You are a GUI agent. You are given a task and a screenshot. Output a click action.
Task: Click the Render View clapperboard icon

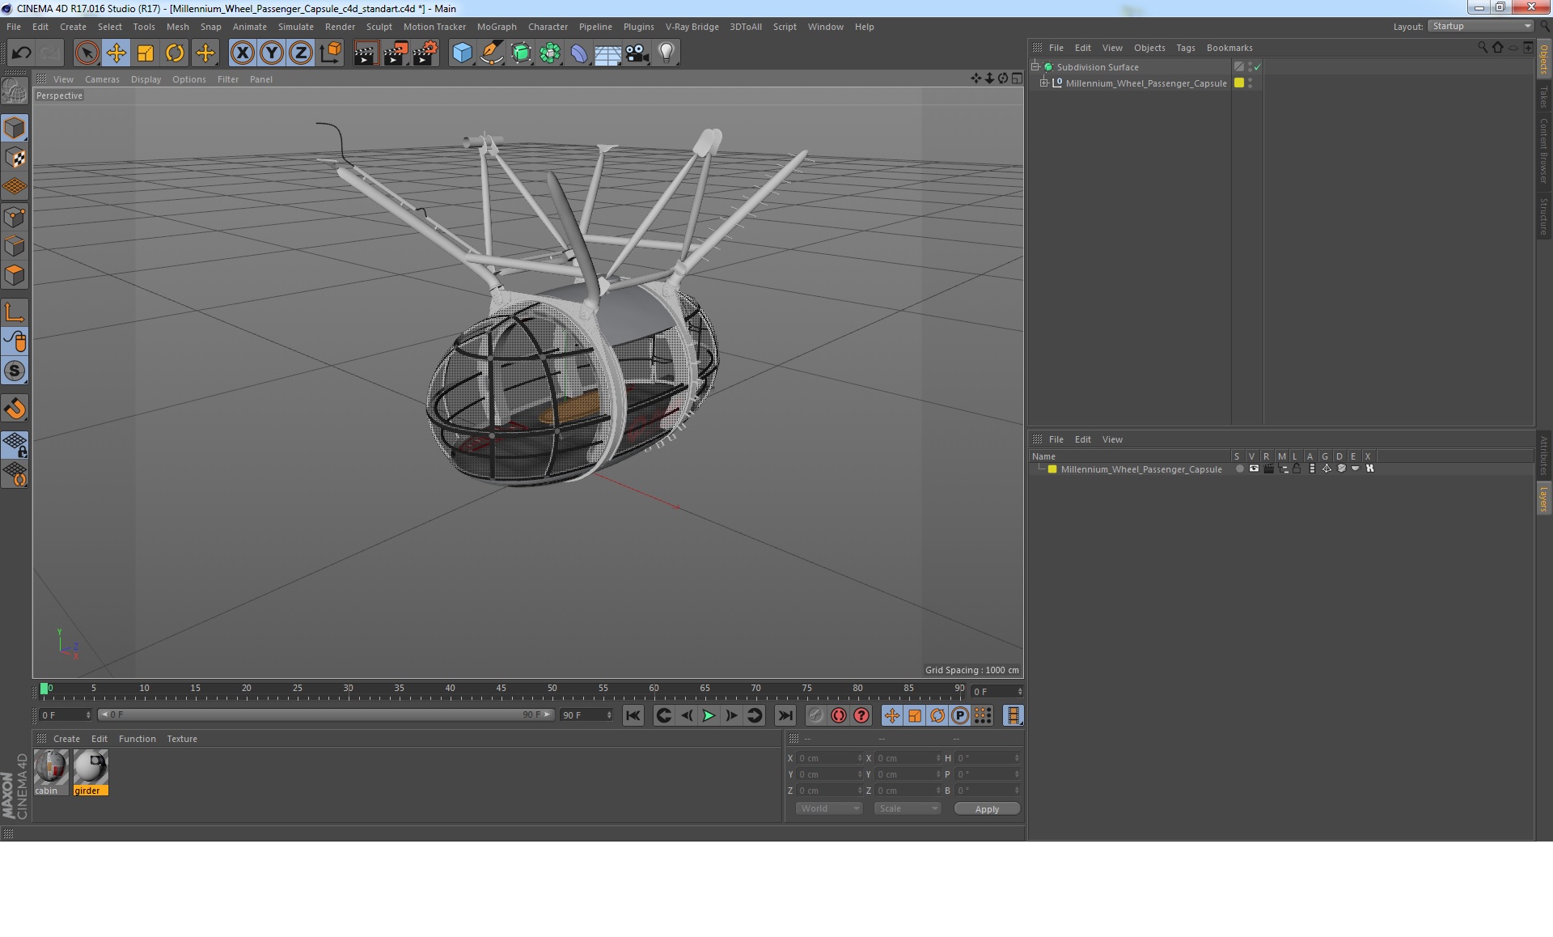[x=366, y=53]
